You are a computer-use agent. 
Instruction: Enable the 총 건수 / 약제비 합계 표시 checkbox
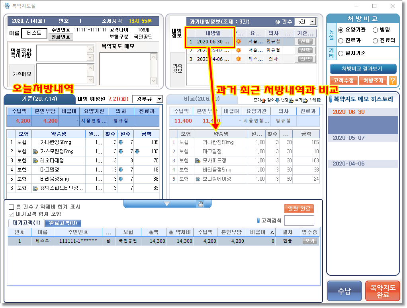[x=11, y=207]
